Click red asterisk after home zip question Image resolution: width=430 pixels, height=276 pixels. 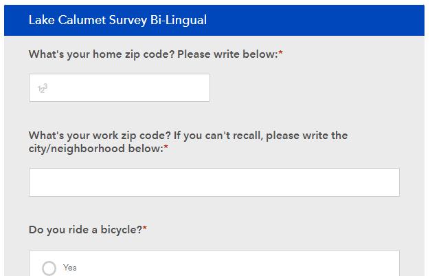click(x=281, y=53)
